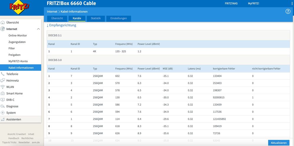Image resolution: width=294 pixels, height=146 pixels.
Task: Open the Handbuch footer link
Action: click(14, 138)
